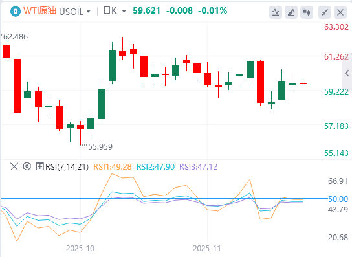352x257 pixels.
Task: Add indicator using the plus box icon
Action: (39, 166)
